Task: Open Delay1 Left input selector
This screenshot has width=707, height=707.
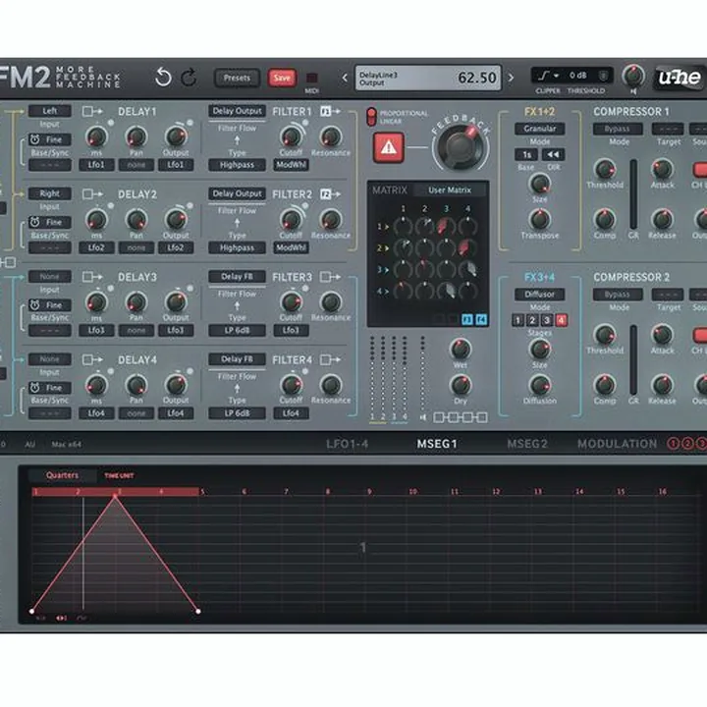Action: coord(50,111)
